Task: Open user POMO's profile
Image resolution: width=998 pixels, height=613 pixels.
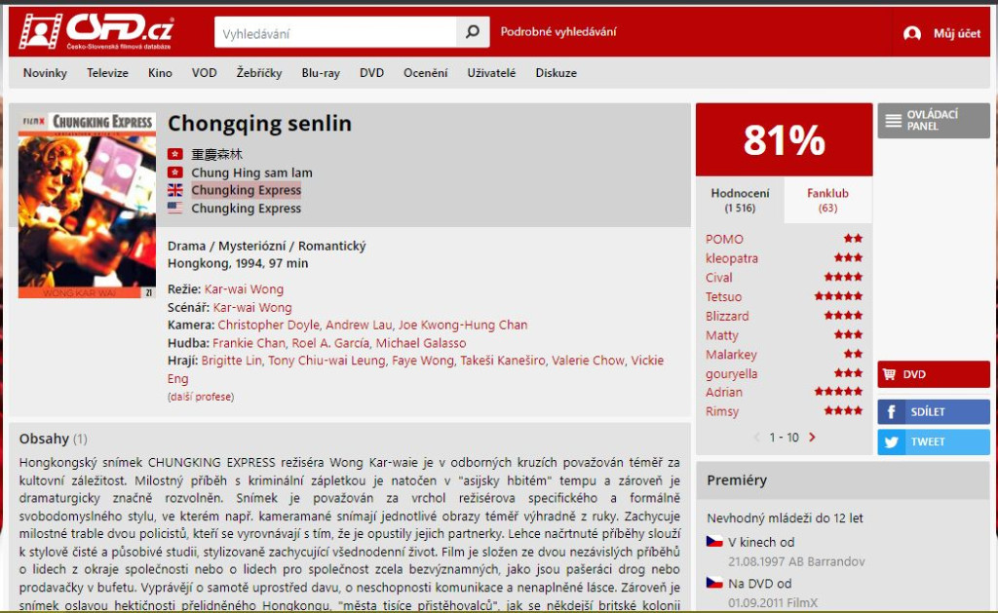Action: coord(724,239)
